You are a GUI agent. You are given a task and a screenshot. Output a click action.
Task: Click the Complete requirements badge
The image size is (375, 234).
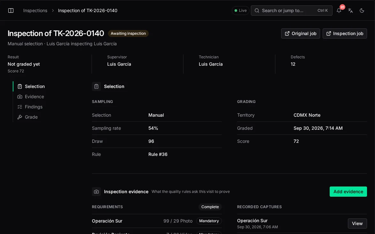coord(210,207)
